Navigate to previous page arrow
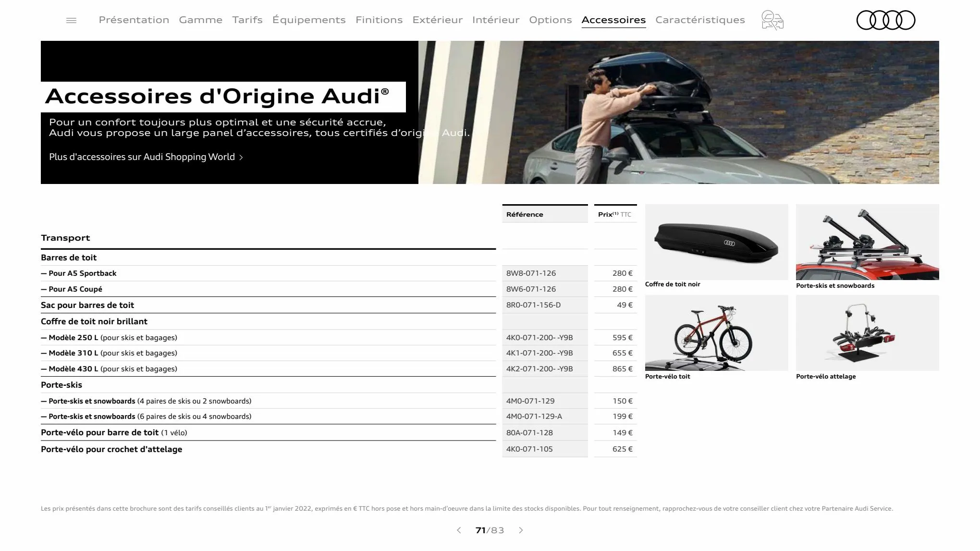The width and height of the screenshot is (980, 551). 459,530
